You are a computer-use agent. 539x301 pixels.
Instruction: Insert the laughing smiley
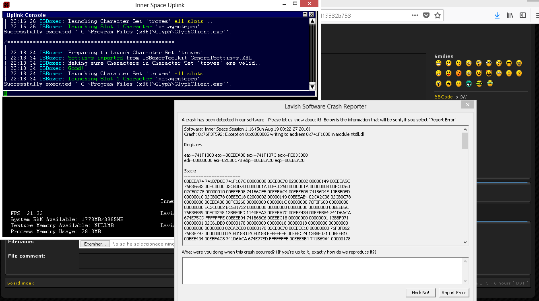click(x=519, y=63)
